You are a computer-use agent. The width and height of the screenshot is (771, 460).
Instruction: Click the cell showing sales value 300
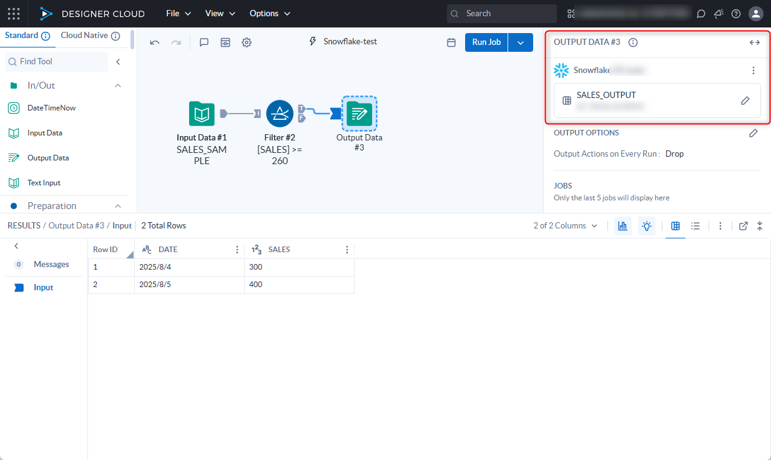[x=300, y=267]
